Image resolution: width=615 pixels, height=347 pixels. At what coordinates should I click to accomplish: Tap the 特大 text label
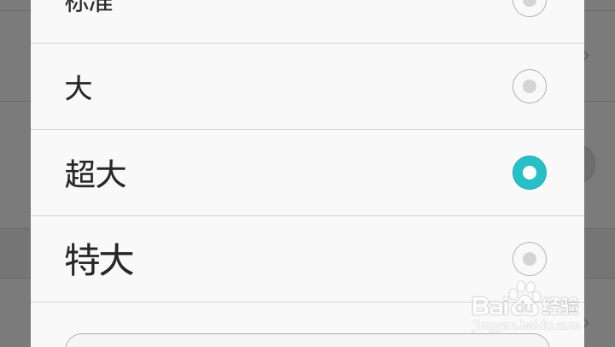(99, 261)
